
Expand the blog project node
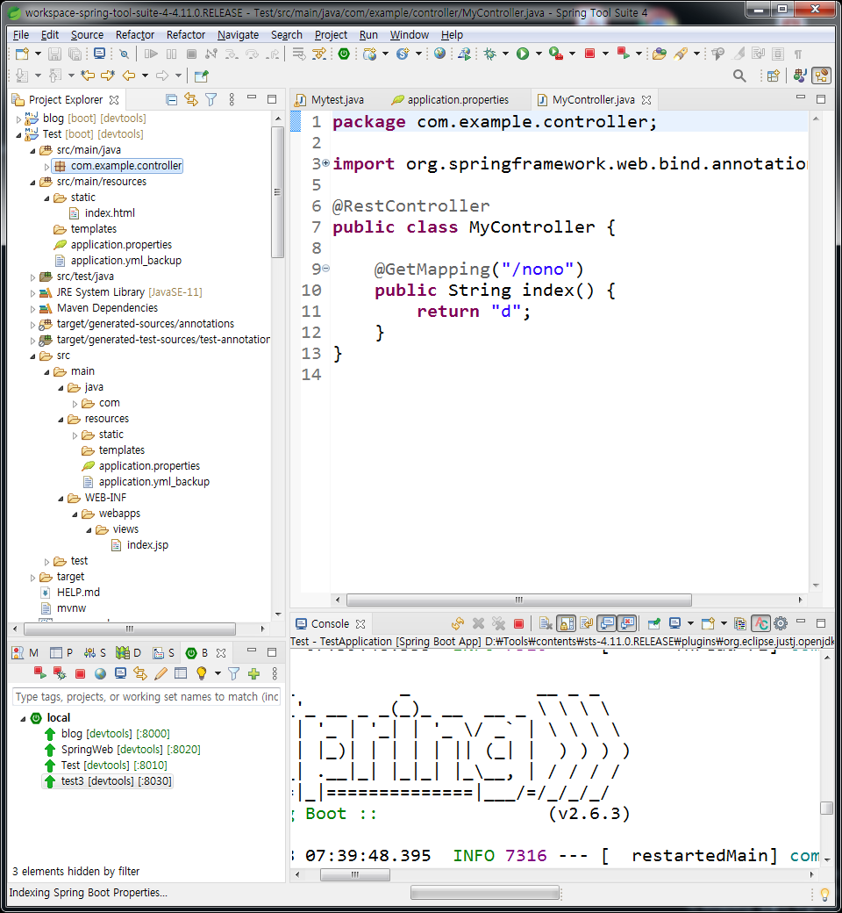point(18,119)
